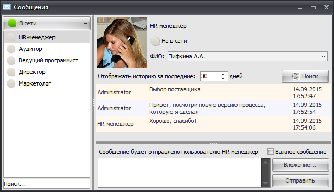Click the vertical splitter handle beside contacts
Viewport: 334px width, 192px height.
tap(93, 103)
